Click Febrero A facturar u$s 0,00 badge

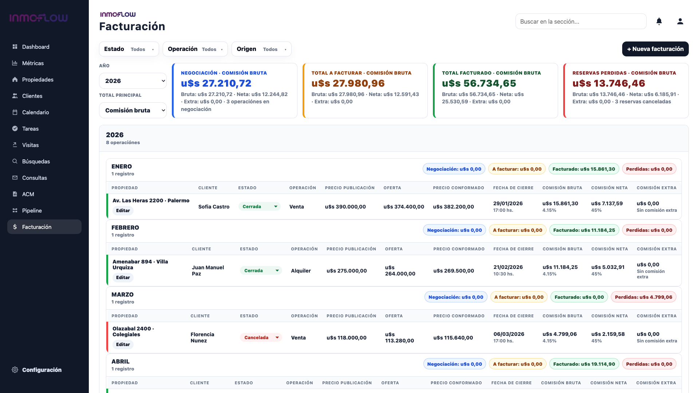click(518, 230)
